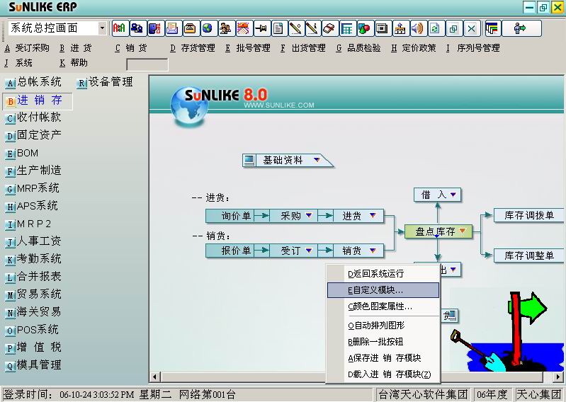566x402 pixels.
Task: Click the green X toolbar icon
Action: click(x=471, y=28)
